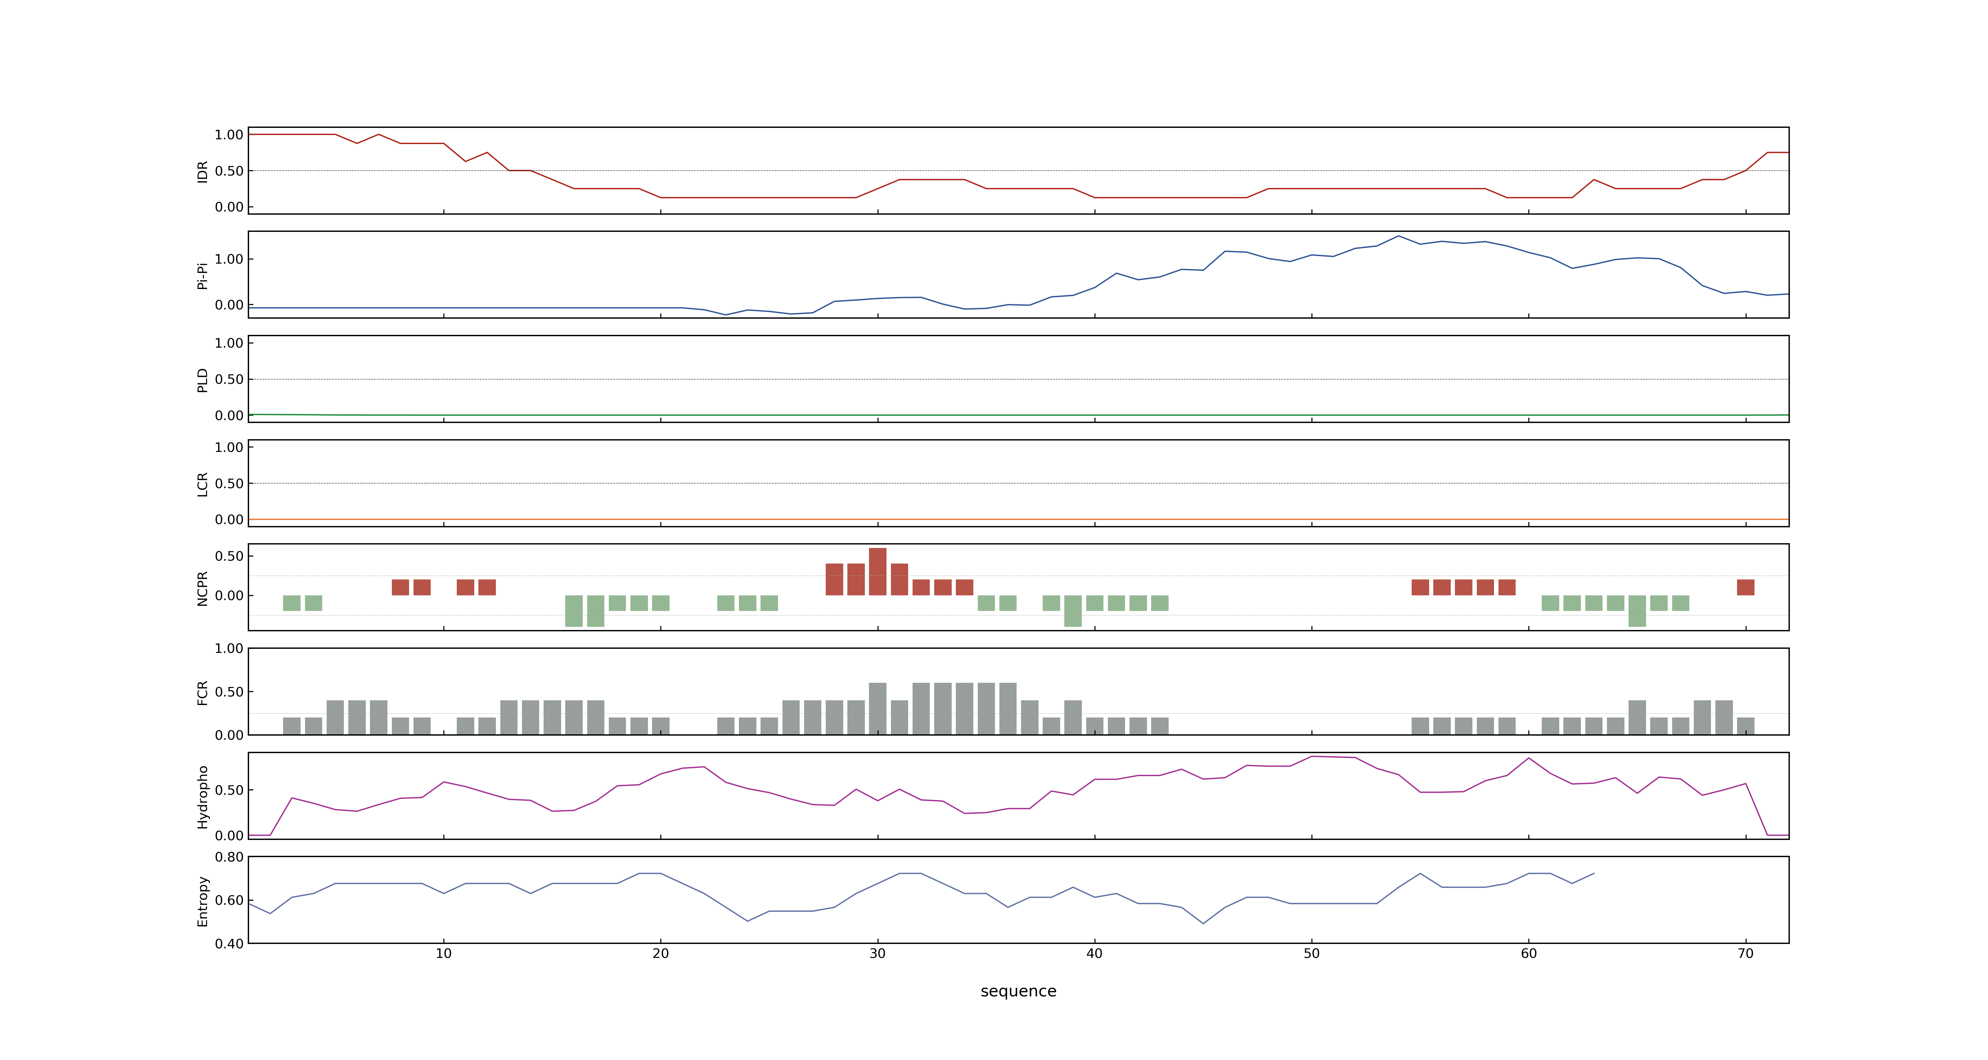1988x1060 pixels.
Task: Click the FCR y-axis label
Action: point(202,692)
